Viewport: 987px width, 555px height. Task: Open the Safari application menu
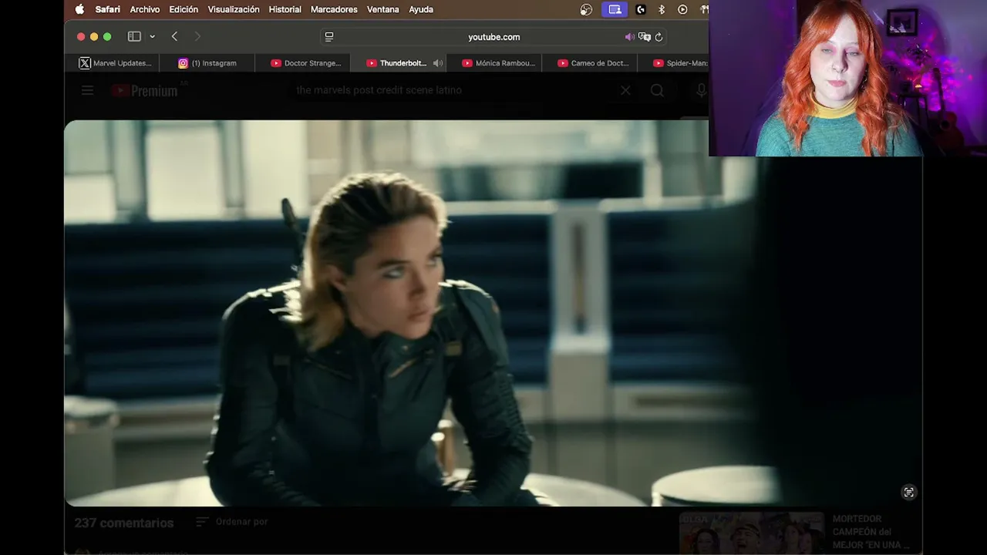click(107, 9)
